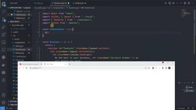
Task: Run the current file with play icon
Action: point(166,3)
